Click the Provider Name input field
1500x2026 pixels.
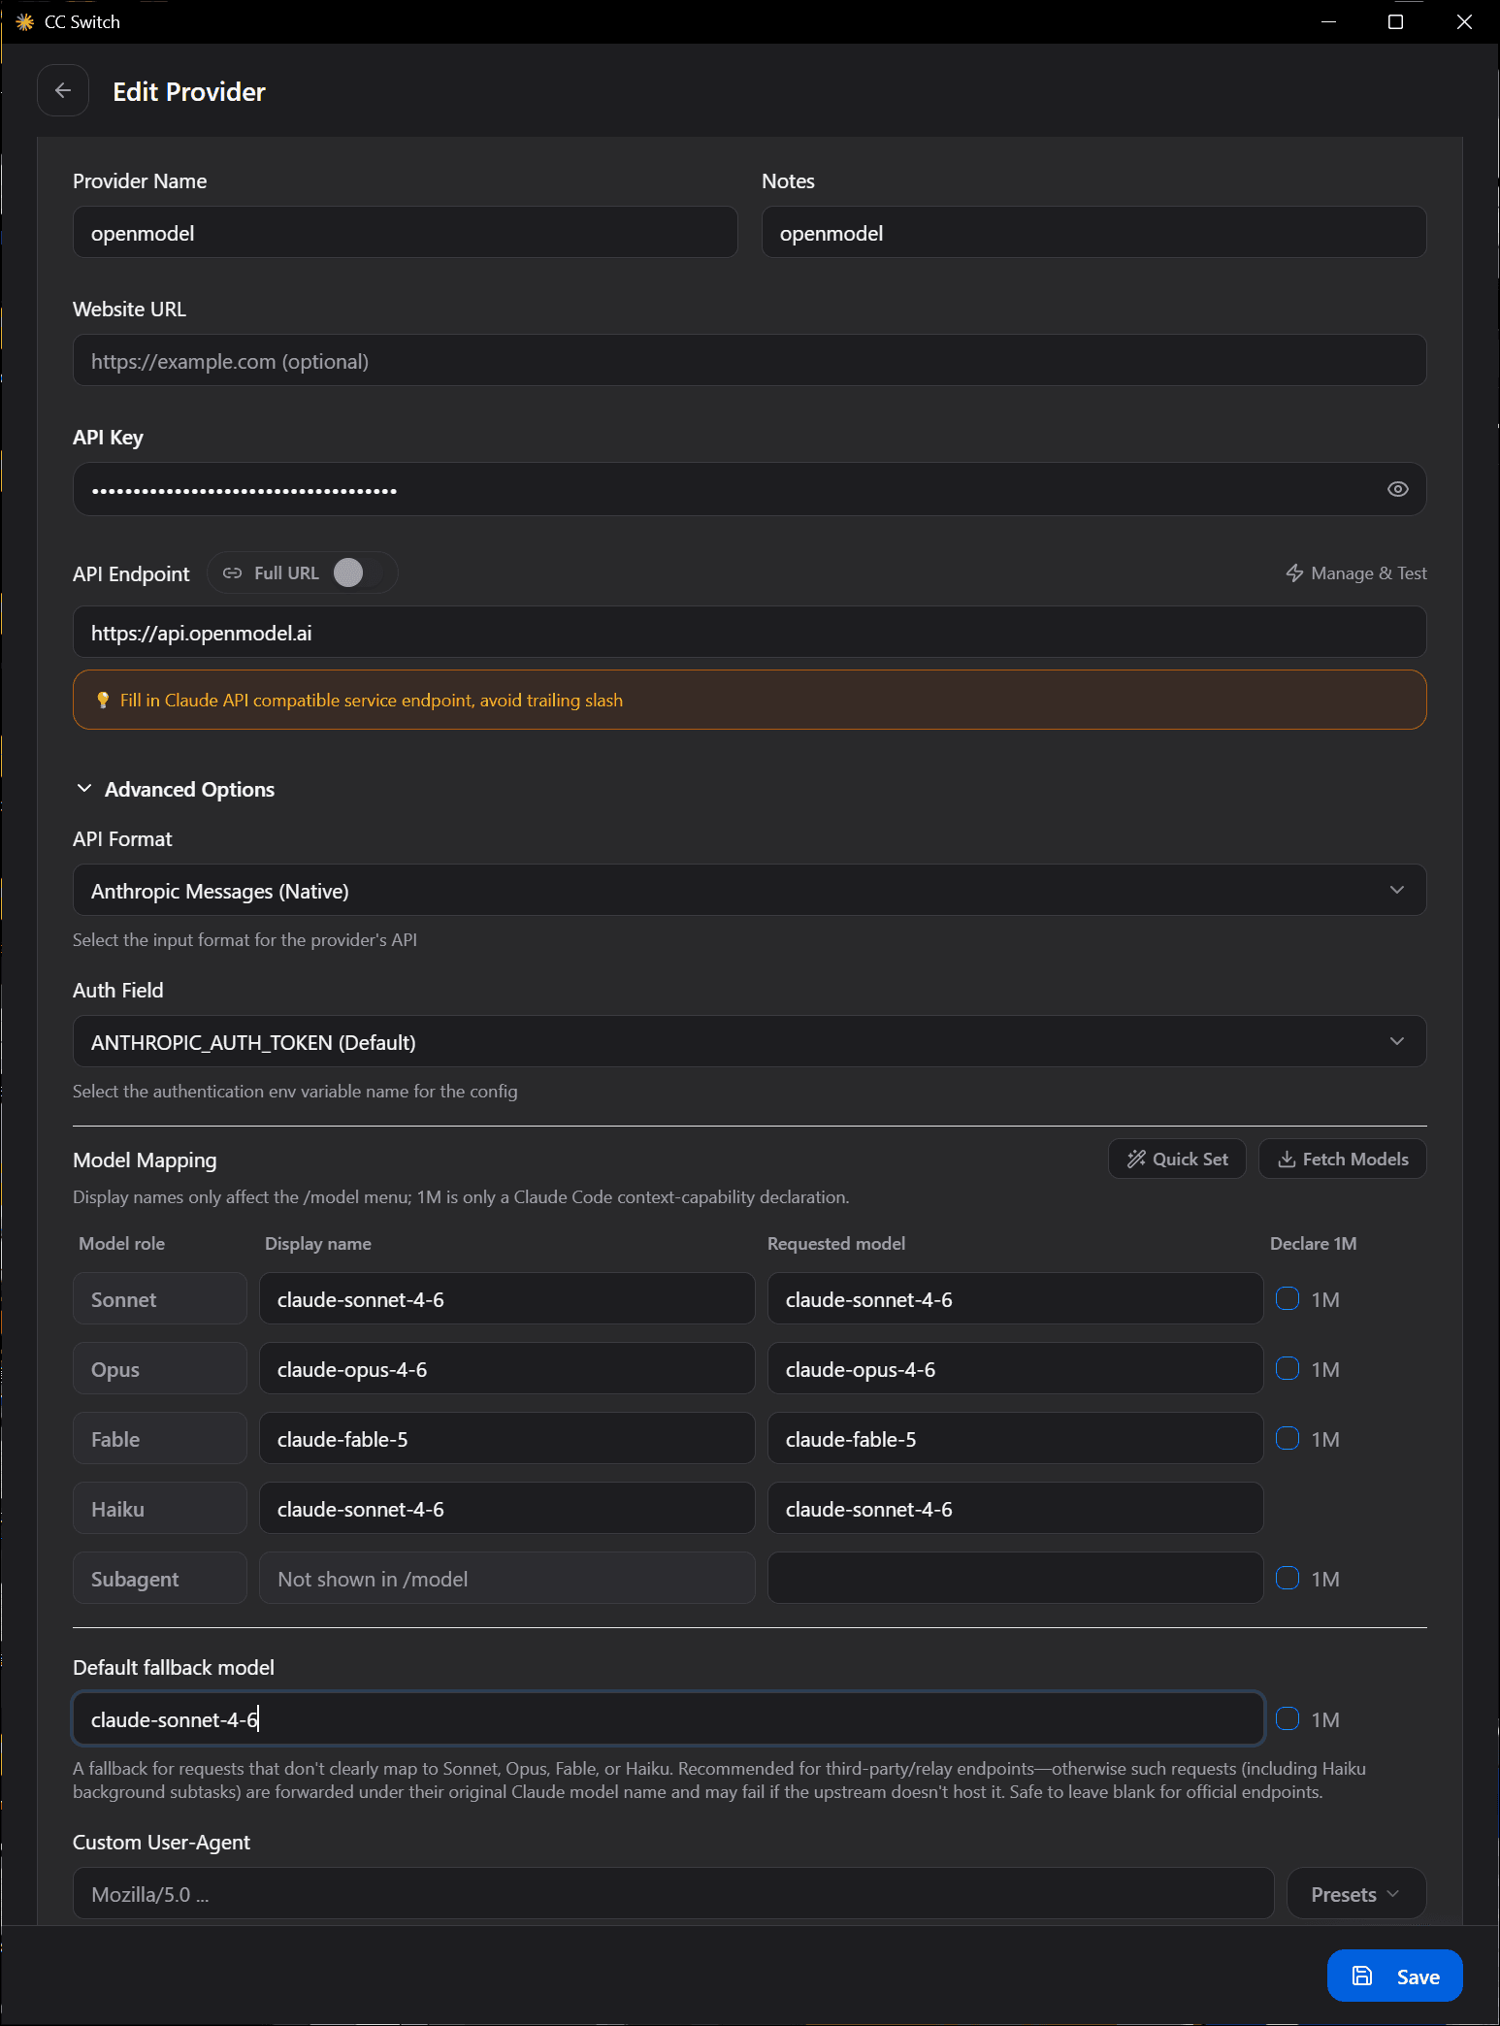pos(406,232)
